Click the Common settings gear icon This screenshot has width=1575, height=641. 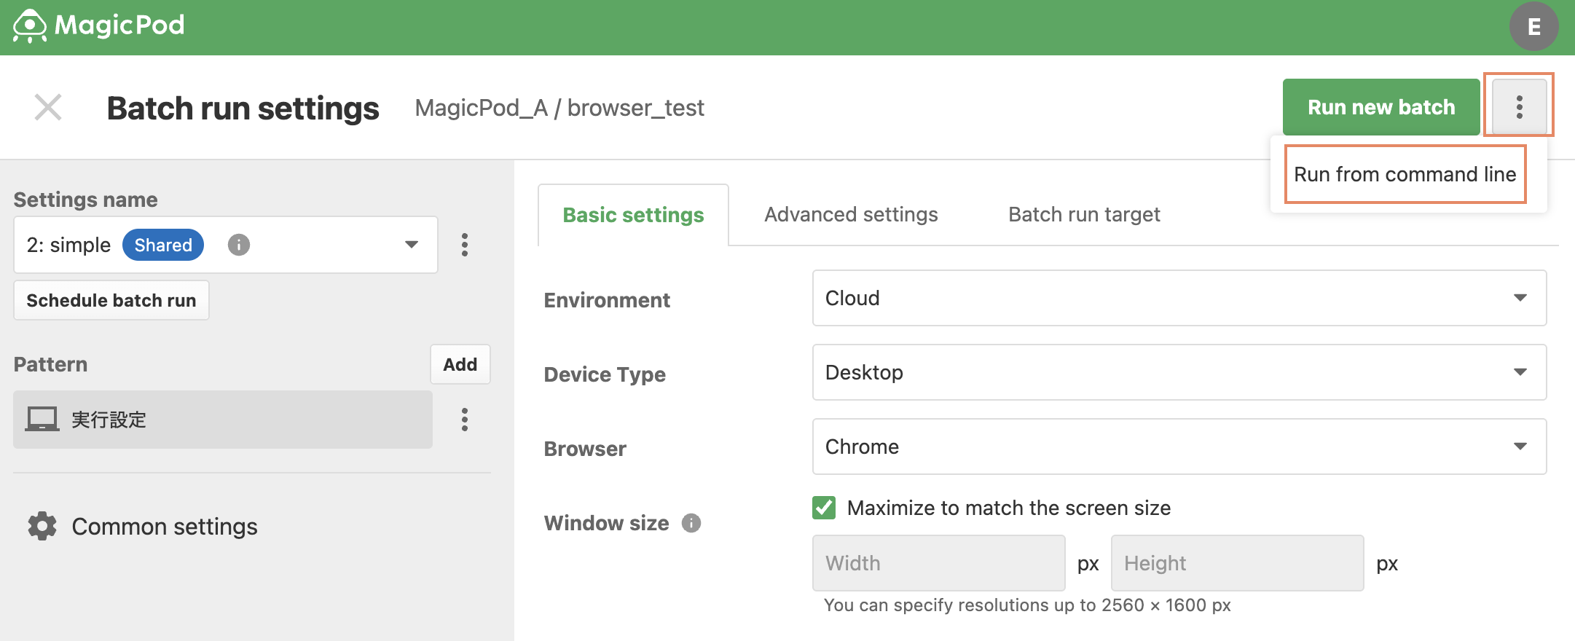(x=42, y=526)
